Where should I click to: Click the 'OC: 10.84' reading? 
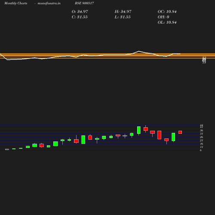(x=167, y=12)
